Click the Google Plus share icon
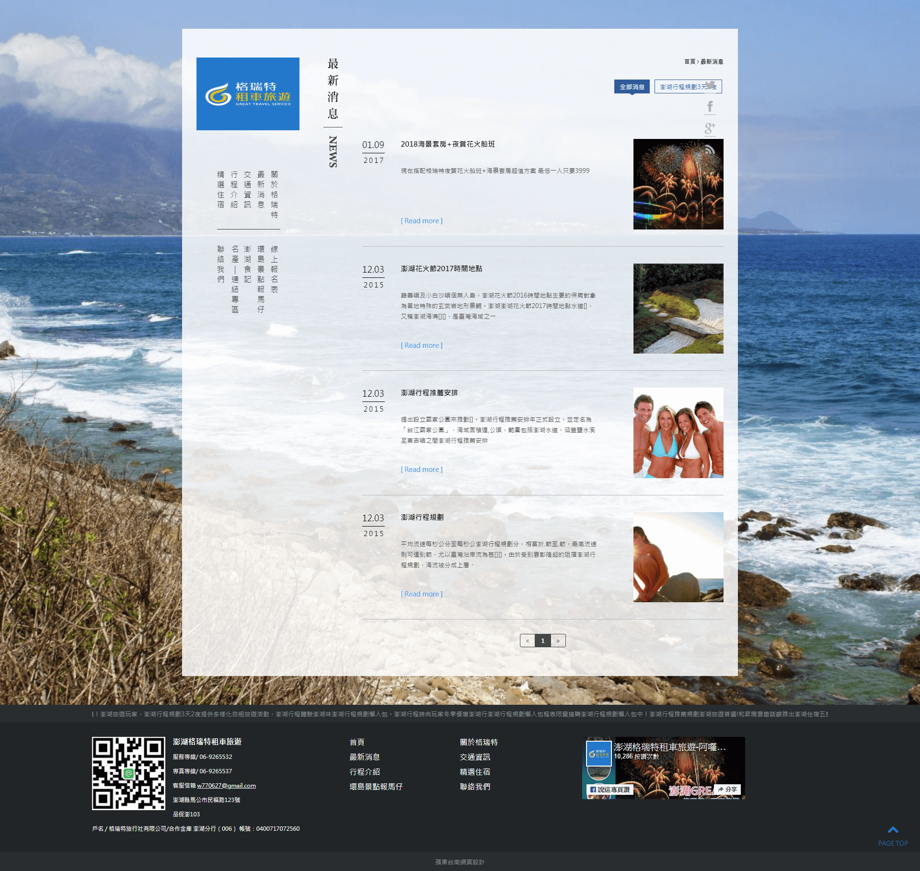 (x=710, y=128)
